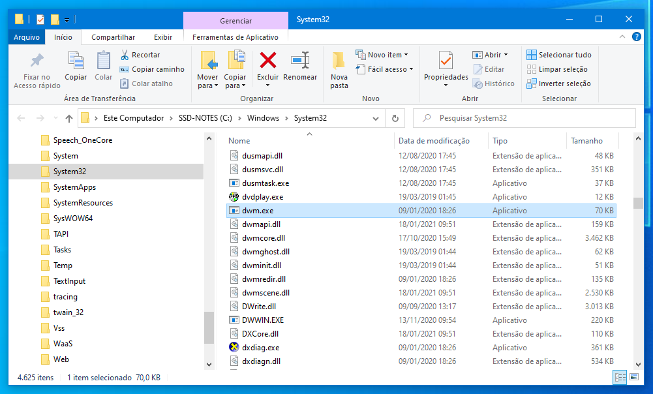Switch to Exibir tab
Screen dimensions: 653x394
click(x=163, y=37)
